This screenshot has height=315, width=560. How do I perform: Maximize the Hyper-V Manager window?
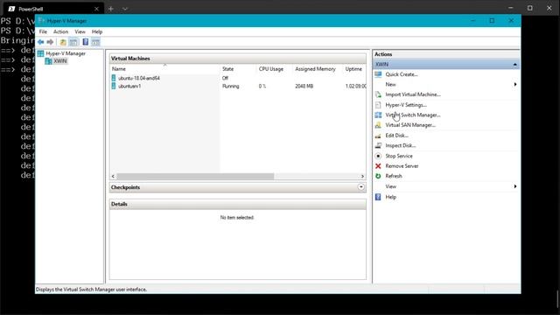pos(492,21)
